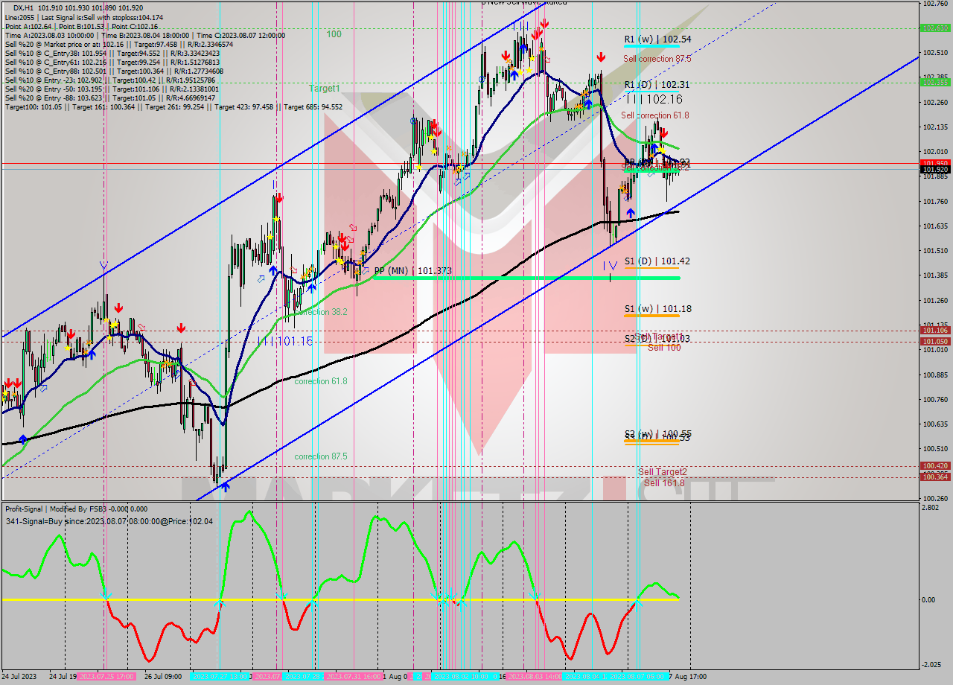This screenshot has height=685, width=953.
Task: Click the green 'correction 87.5' label
Action: (x=320, y=456)
